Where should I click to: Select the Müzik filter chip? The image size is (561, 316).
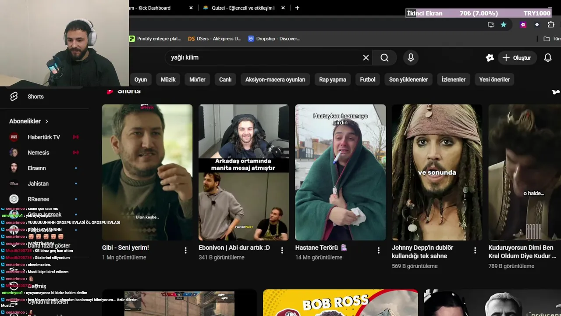(x=168, y=79)
